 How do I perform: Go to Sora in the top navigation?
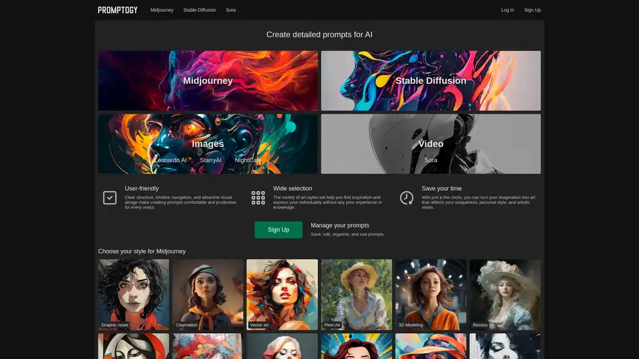230,10
